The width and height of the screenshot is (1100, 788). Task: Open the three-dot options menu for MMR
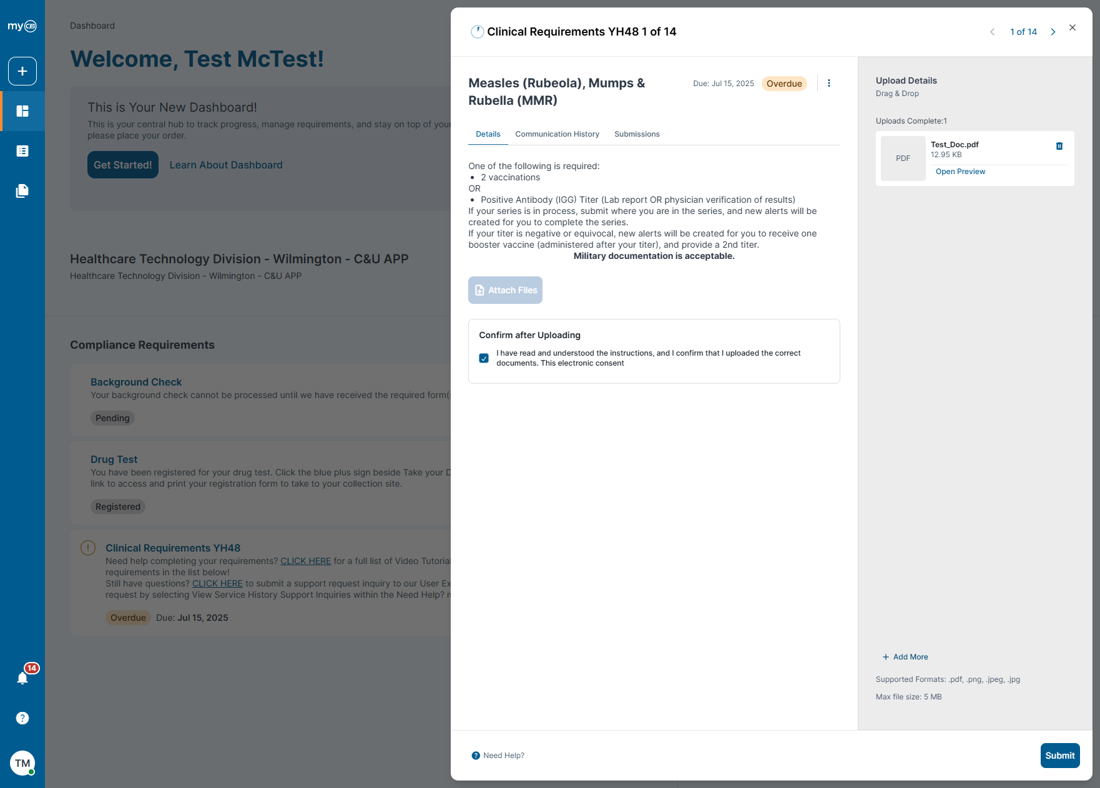click(x=829, y=83)
